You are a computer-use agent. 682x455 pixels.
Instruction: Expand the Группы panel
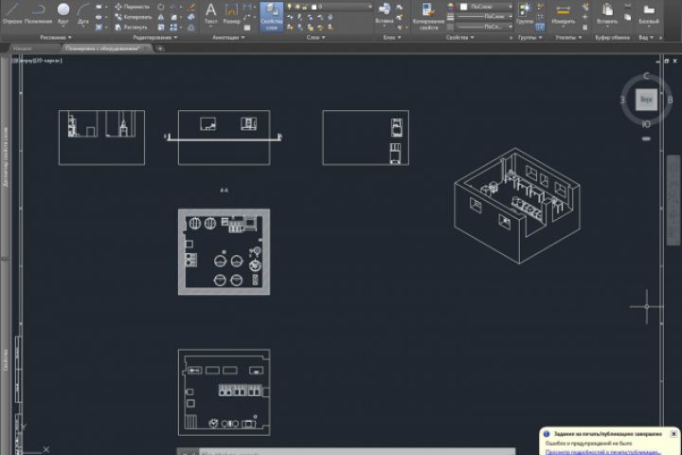(529, 38)
